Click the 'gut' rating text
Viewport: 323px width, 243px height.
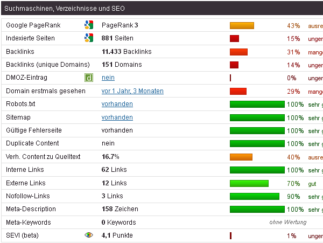point(312,184)
